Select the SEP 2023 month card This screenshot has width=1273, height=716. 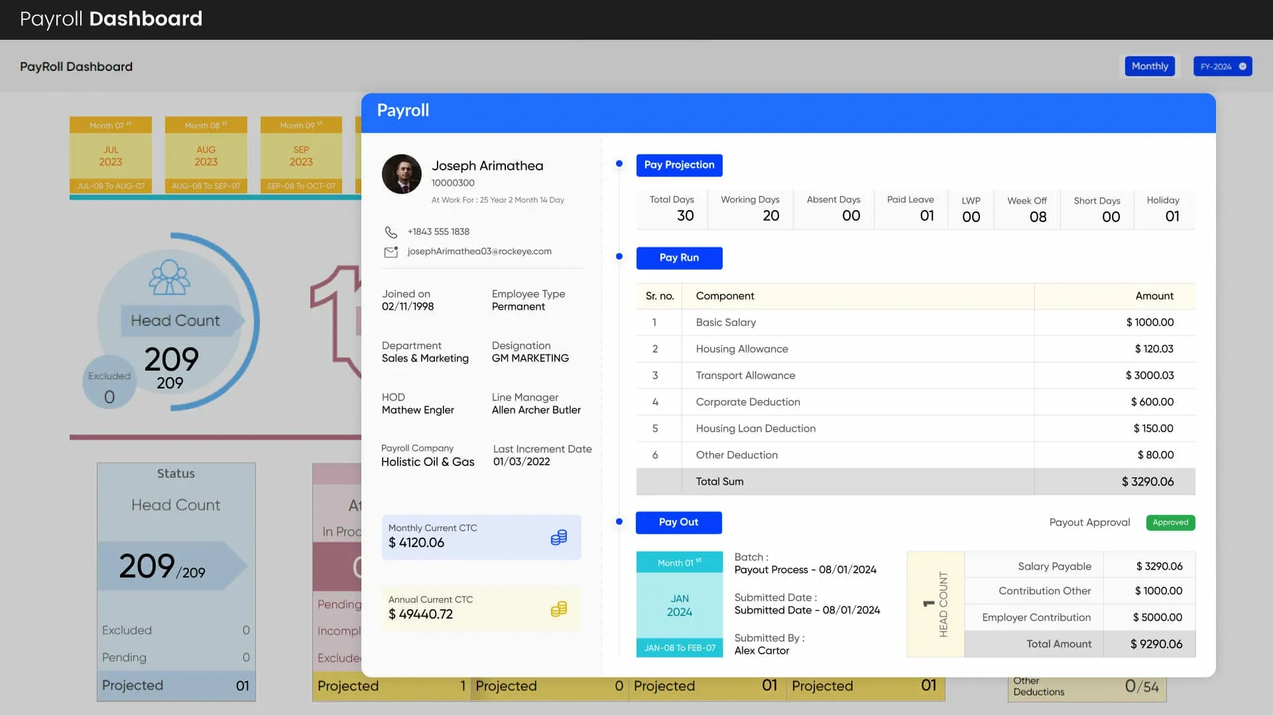(x=301, y=156)
